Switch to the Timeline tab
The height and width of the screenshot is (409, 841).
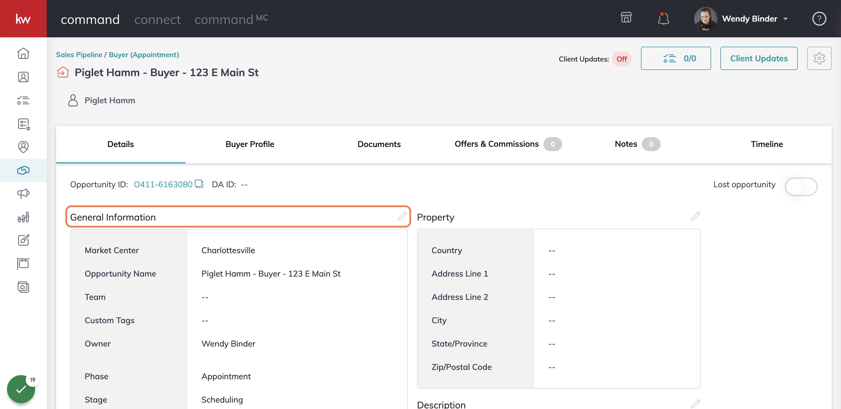(767, 144)
